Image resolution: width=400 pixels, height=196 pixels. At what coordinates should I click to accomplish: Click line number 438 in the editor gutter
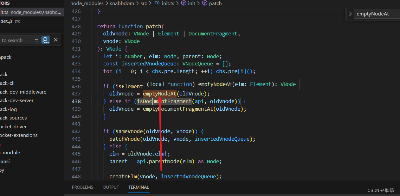76,101
